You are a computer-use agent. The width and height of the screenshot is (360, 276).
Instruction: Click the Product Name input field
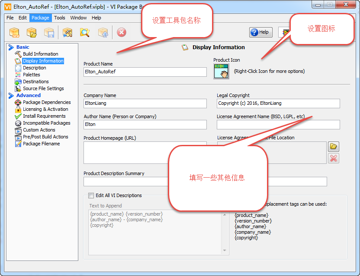tap(145, 72)
